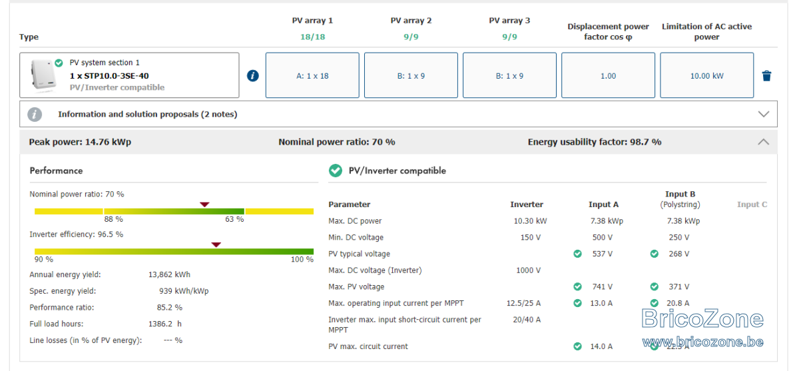Click the inverter efficiency marker triangle
The width and height of the screenshot is (799, 371).
click(x=216, y=244)
